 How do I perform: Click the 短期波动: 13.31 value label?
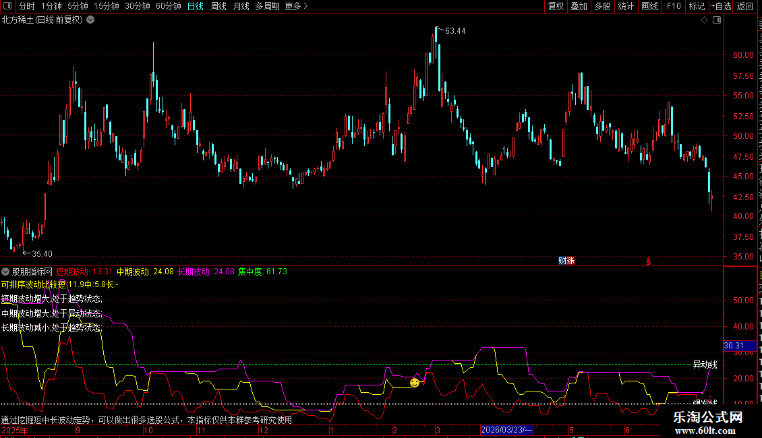(84, 272)
